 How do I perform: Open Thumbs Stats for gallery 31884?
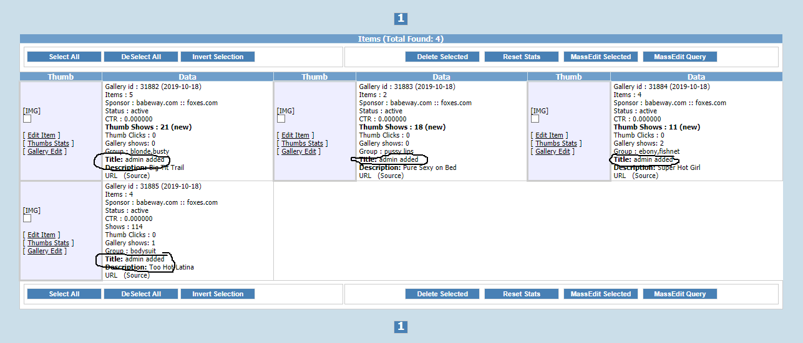pyautogui.click(x=557, y=143)
